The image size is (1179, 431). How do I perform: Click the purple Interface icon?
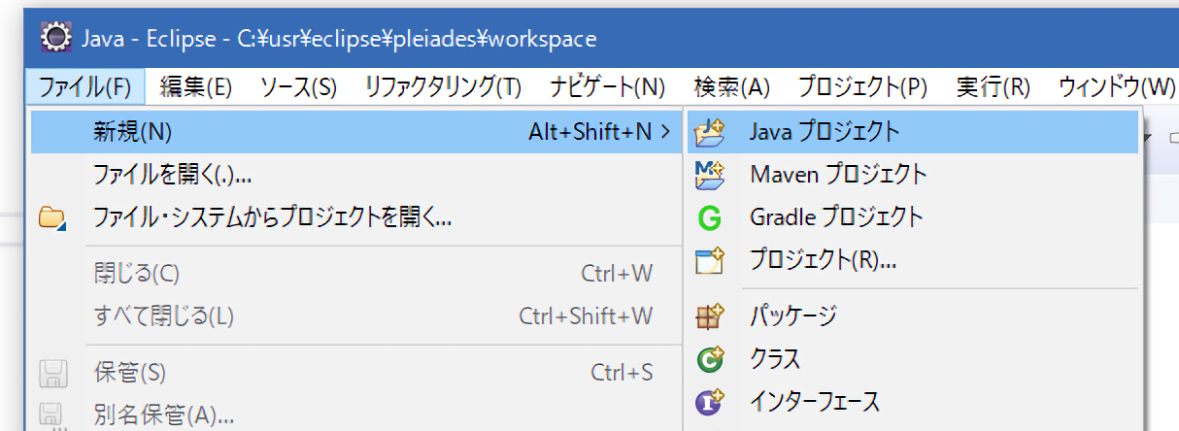tap(711, 400)
